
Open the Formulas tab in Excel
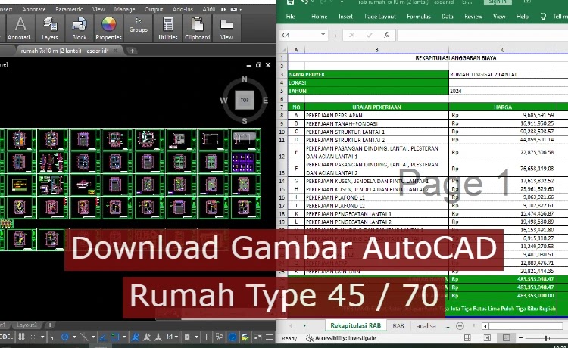[418, 17]
